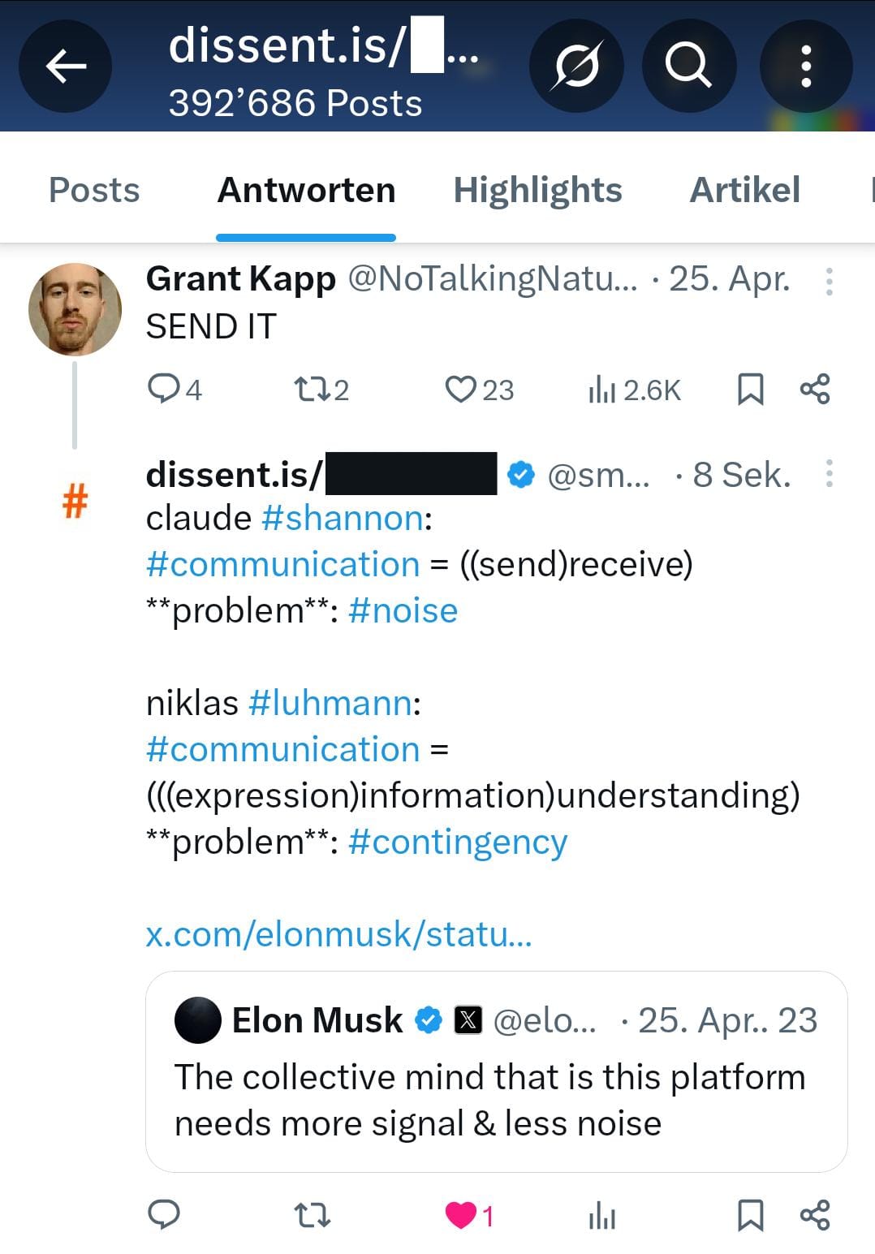View analytics of the dissent.is reply
This screenshot has height=1254, width=875.
click(x=601, y=1215)
